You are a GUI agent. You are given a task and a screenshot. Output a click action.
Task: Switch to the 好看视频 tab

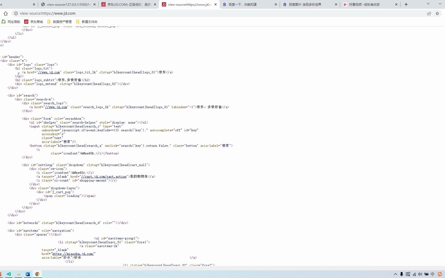(370, 4)
